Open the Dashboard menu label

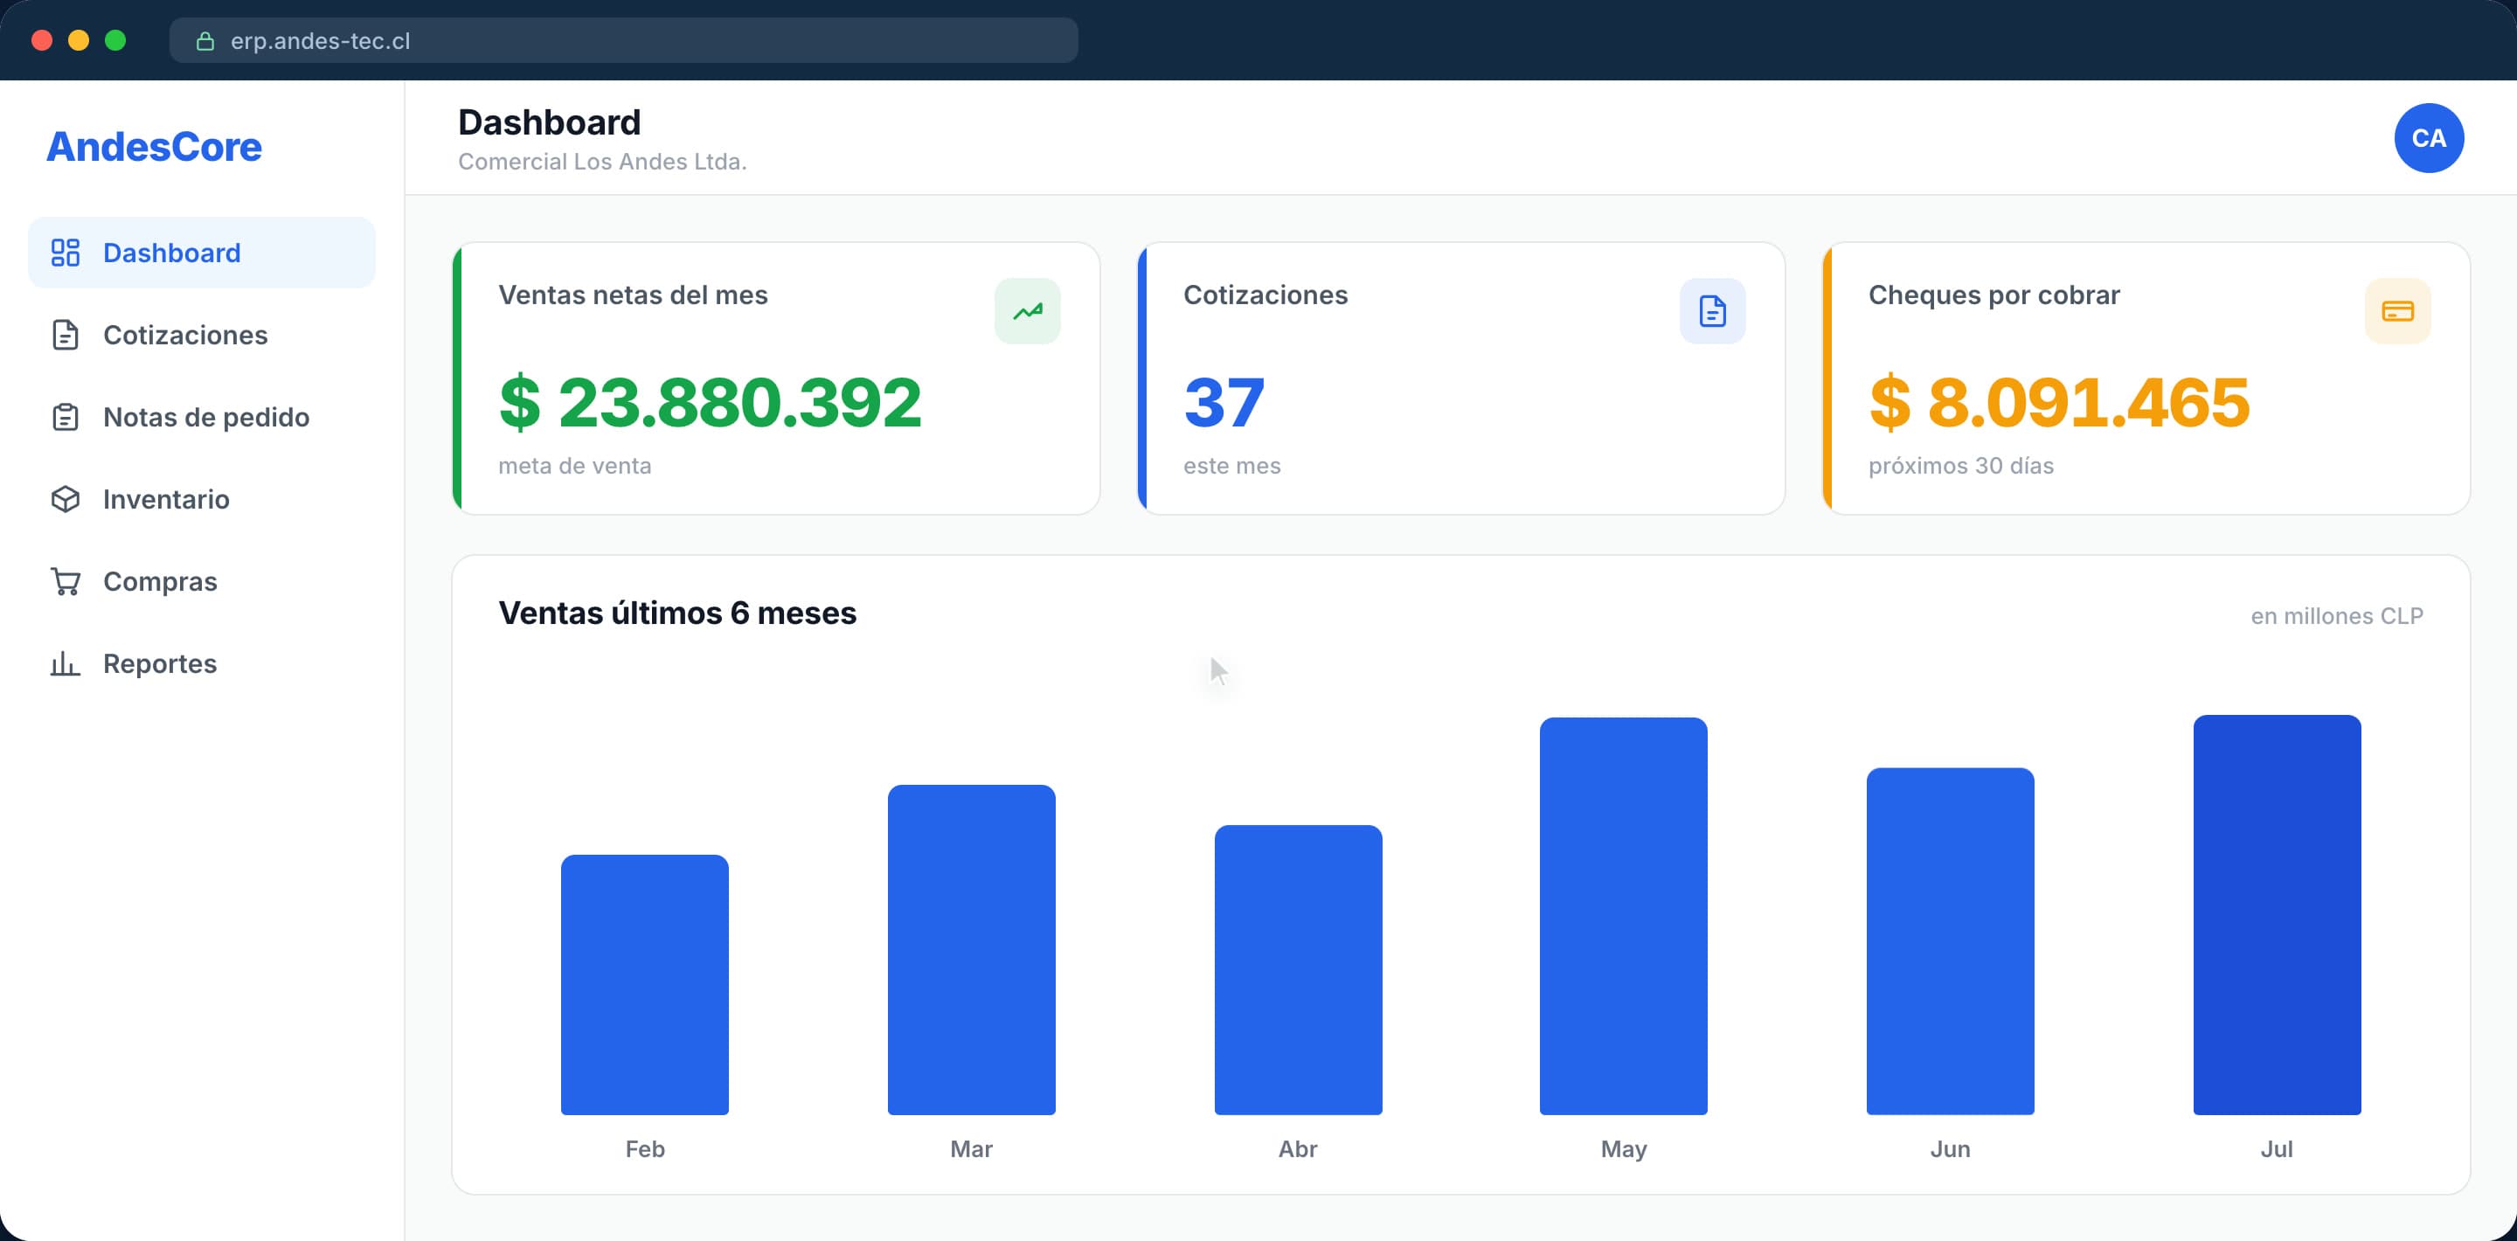172,253
